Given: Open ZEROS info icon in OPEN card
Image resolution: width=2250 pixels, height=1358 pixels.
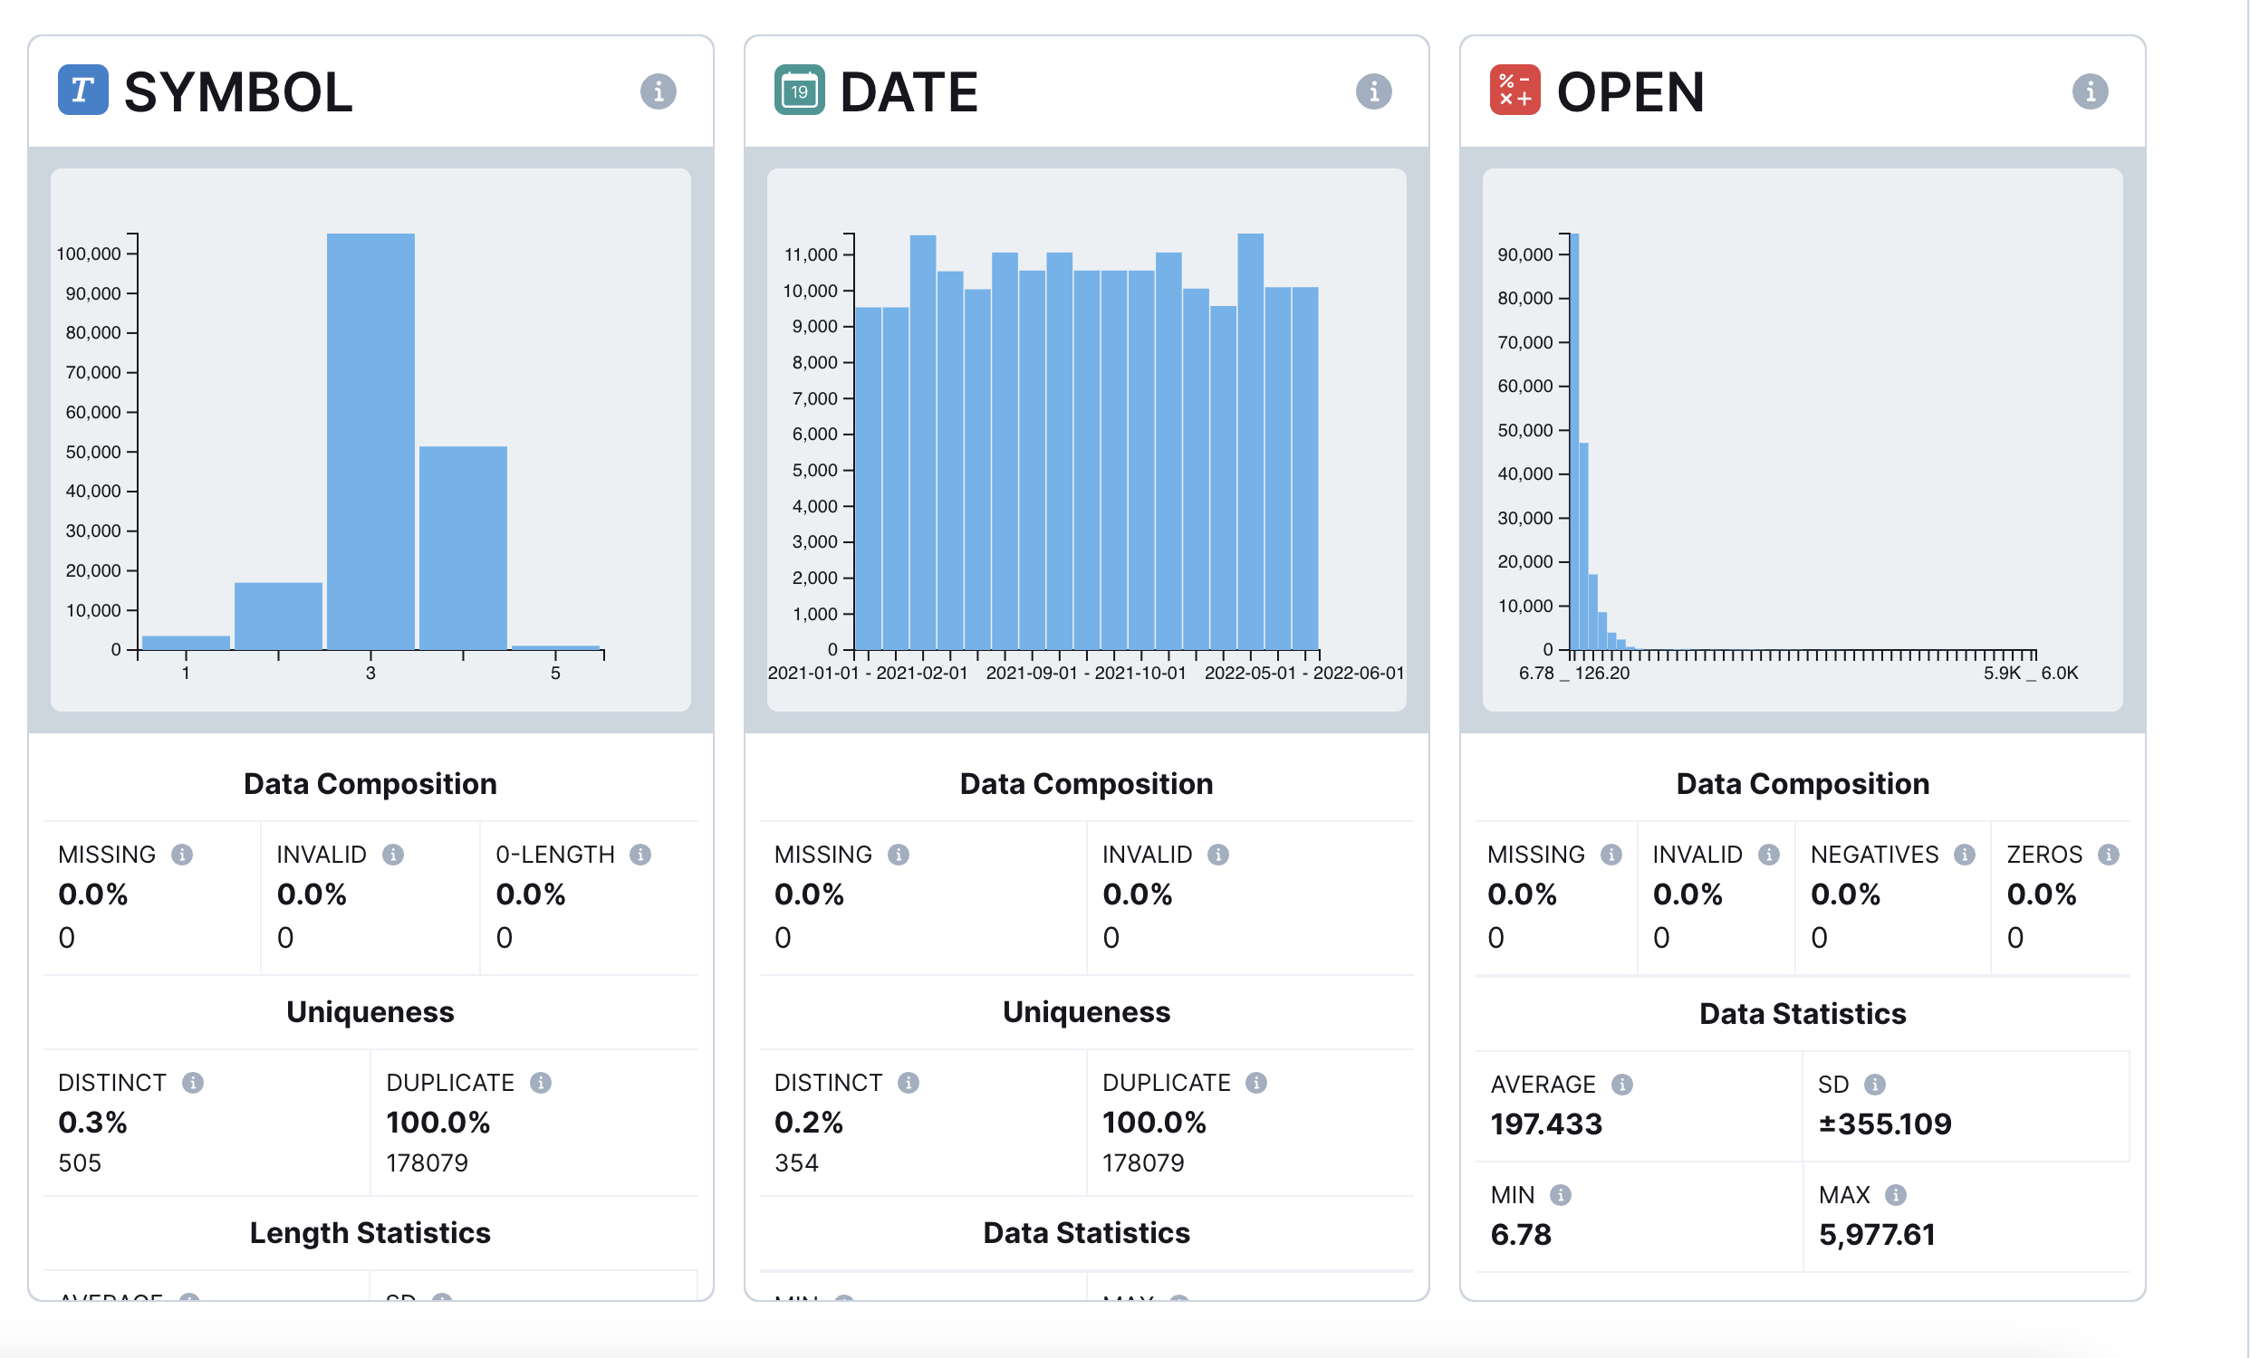Looking at the screenshot, I should (2108, 855).
